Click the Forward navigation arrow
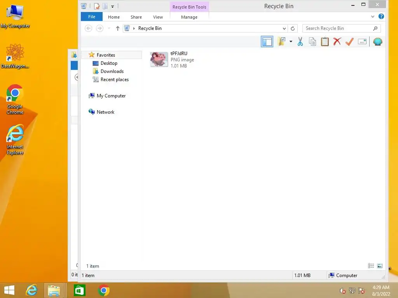The width and height of the screenshot is (398, 298). (x=99, y=28)
